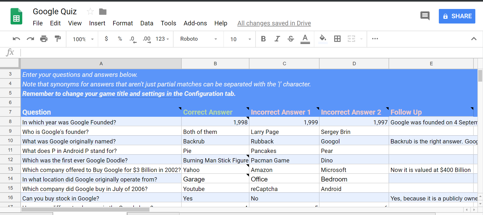Viewport: 483px width, 215px height.
Task: Increase decimal places button
Action: click(x=147, y=39)
